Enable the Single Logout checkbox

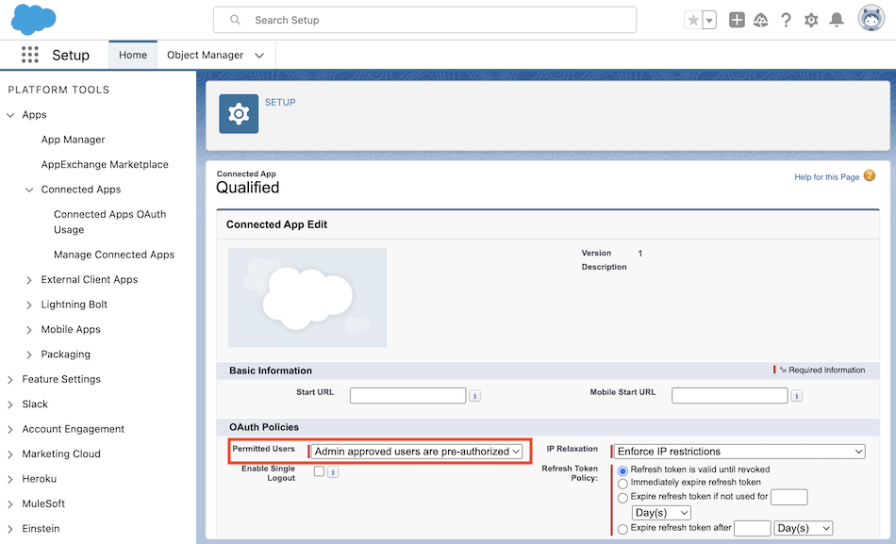pyautogui.click(x=319, y=471)
